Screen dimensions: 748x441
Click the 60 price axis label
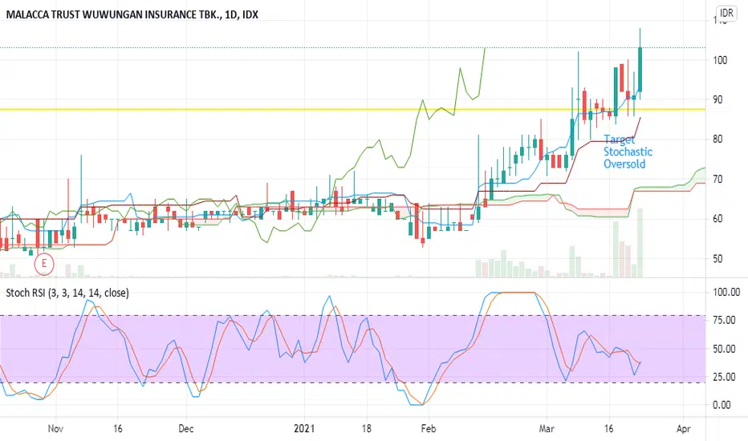pyautogui.click(x=718, y=219)
